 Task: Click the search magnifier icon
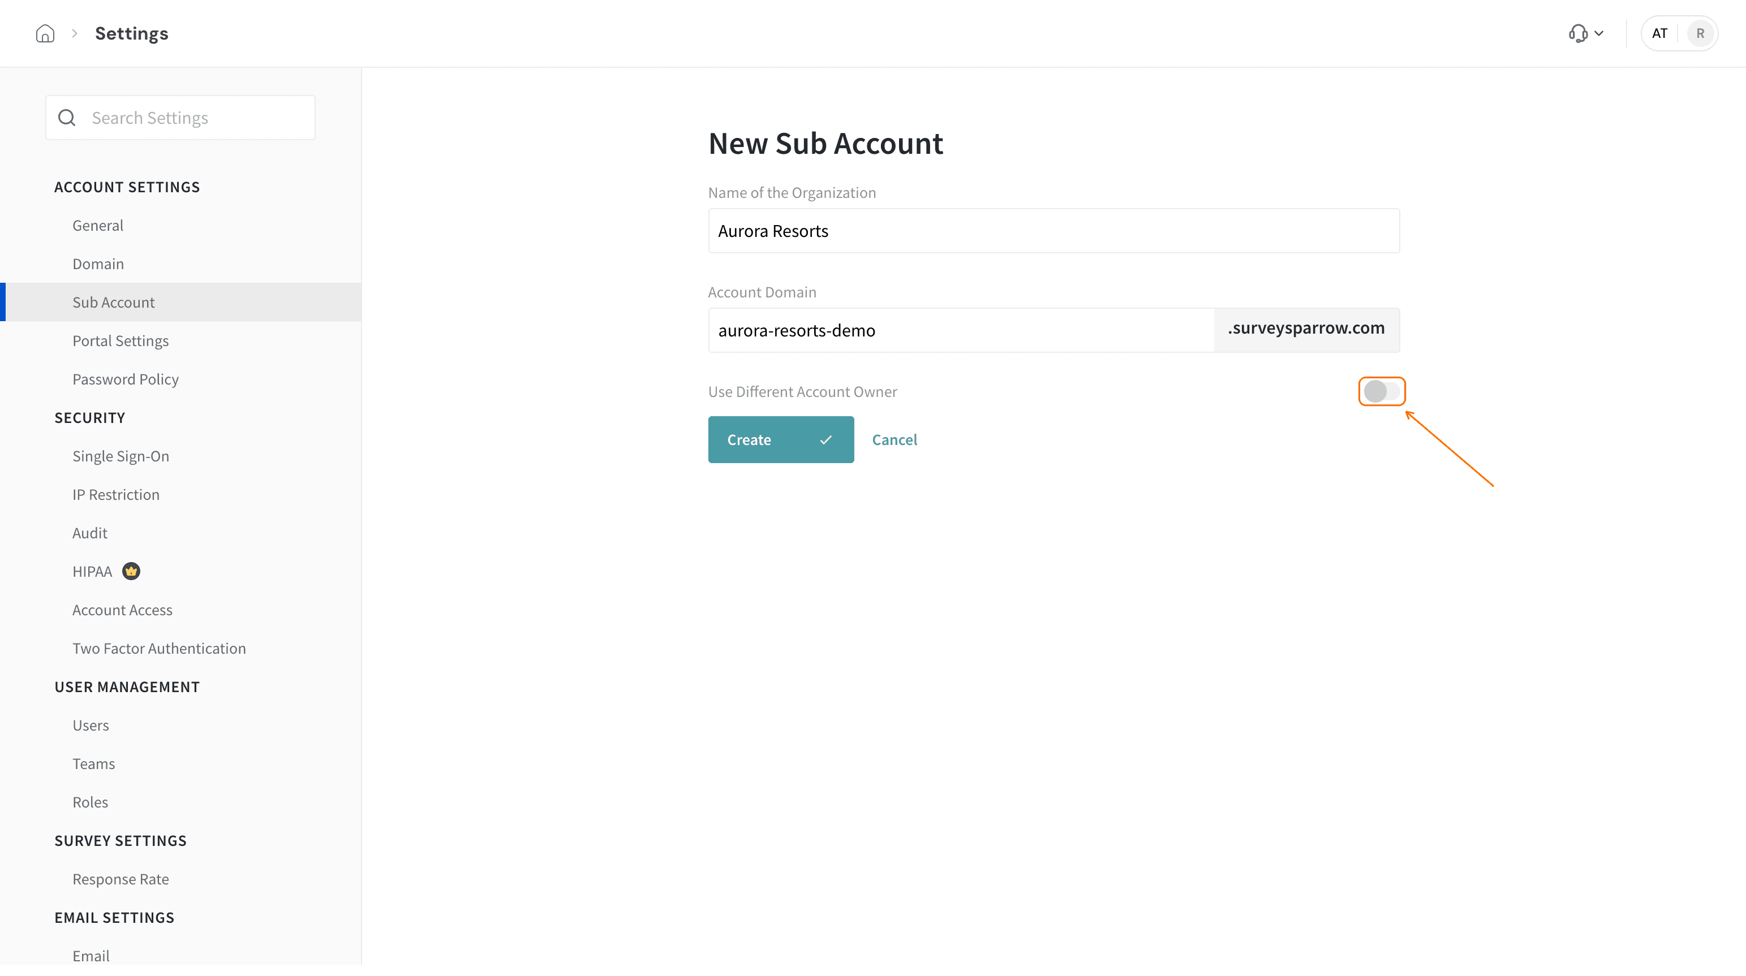67,118
